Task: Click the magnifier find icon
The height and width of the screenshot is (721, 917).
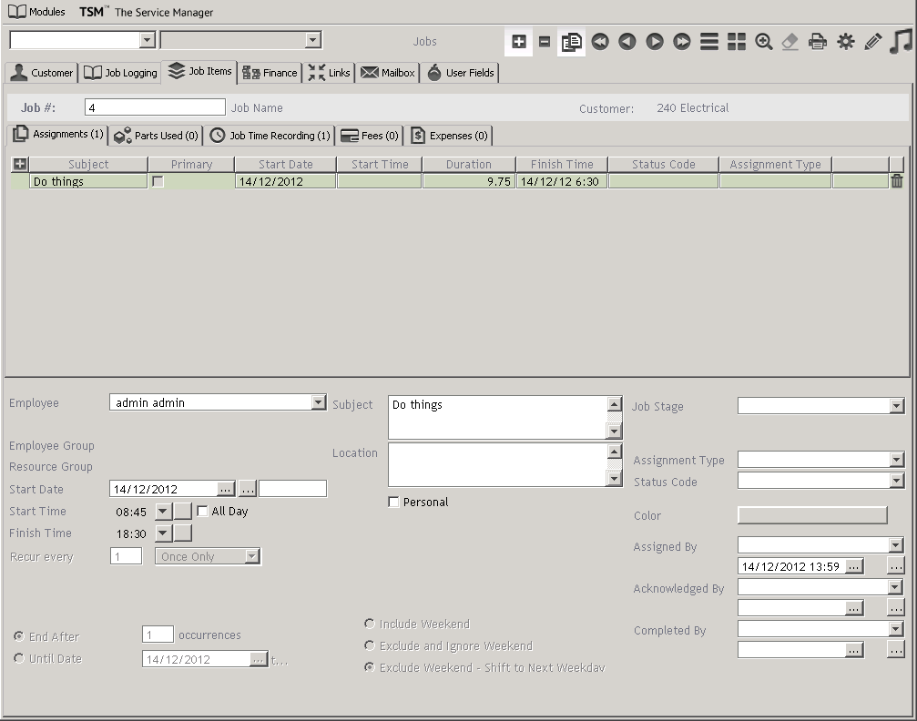Action: [763, 42]
